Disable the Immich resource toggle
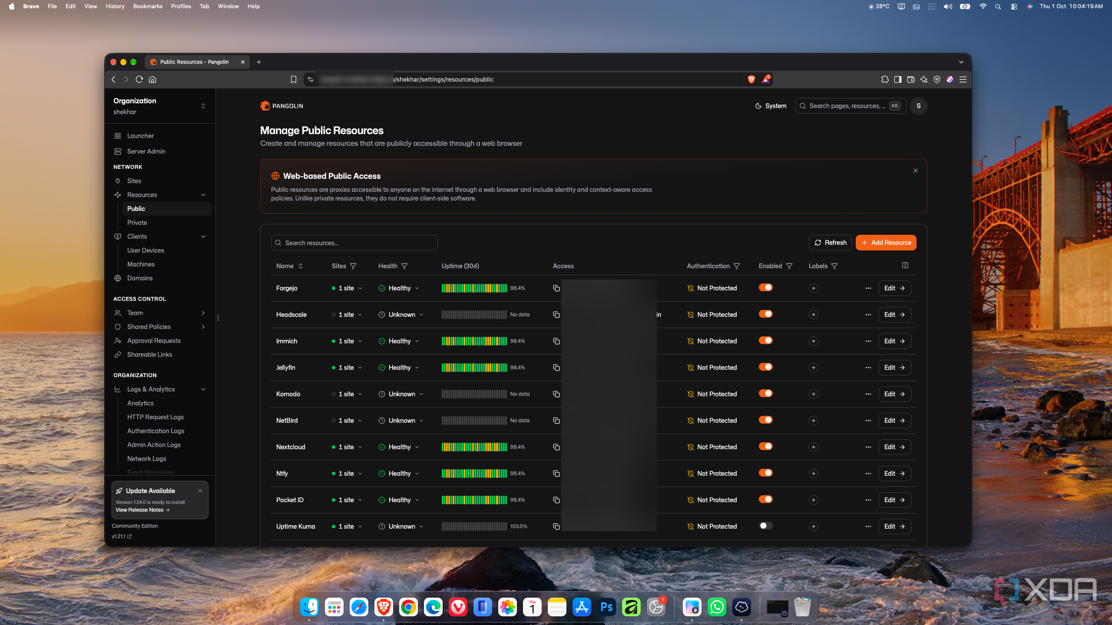 pyautogui.click(x=766, y=340)
